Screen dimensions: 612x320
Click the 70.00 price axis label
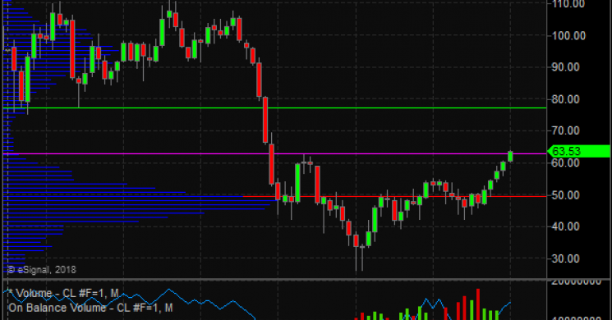565,131
